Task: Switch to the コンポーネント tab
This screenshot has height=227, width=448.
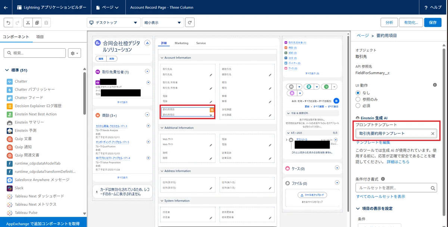Action: coord(16,37)
